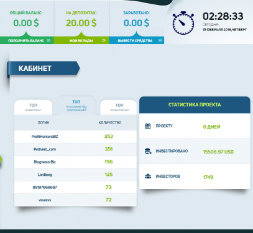The width and height of the screenshot is (253, 233).
Task: Open the МОИ ВКЛАДЫ button
Action: [x=81, y=40]
